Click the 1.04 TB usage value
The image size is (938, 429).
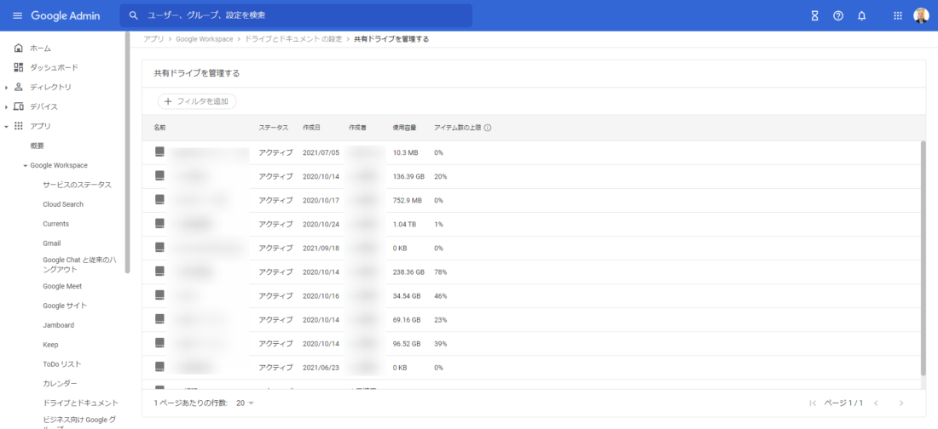404,224
